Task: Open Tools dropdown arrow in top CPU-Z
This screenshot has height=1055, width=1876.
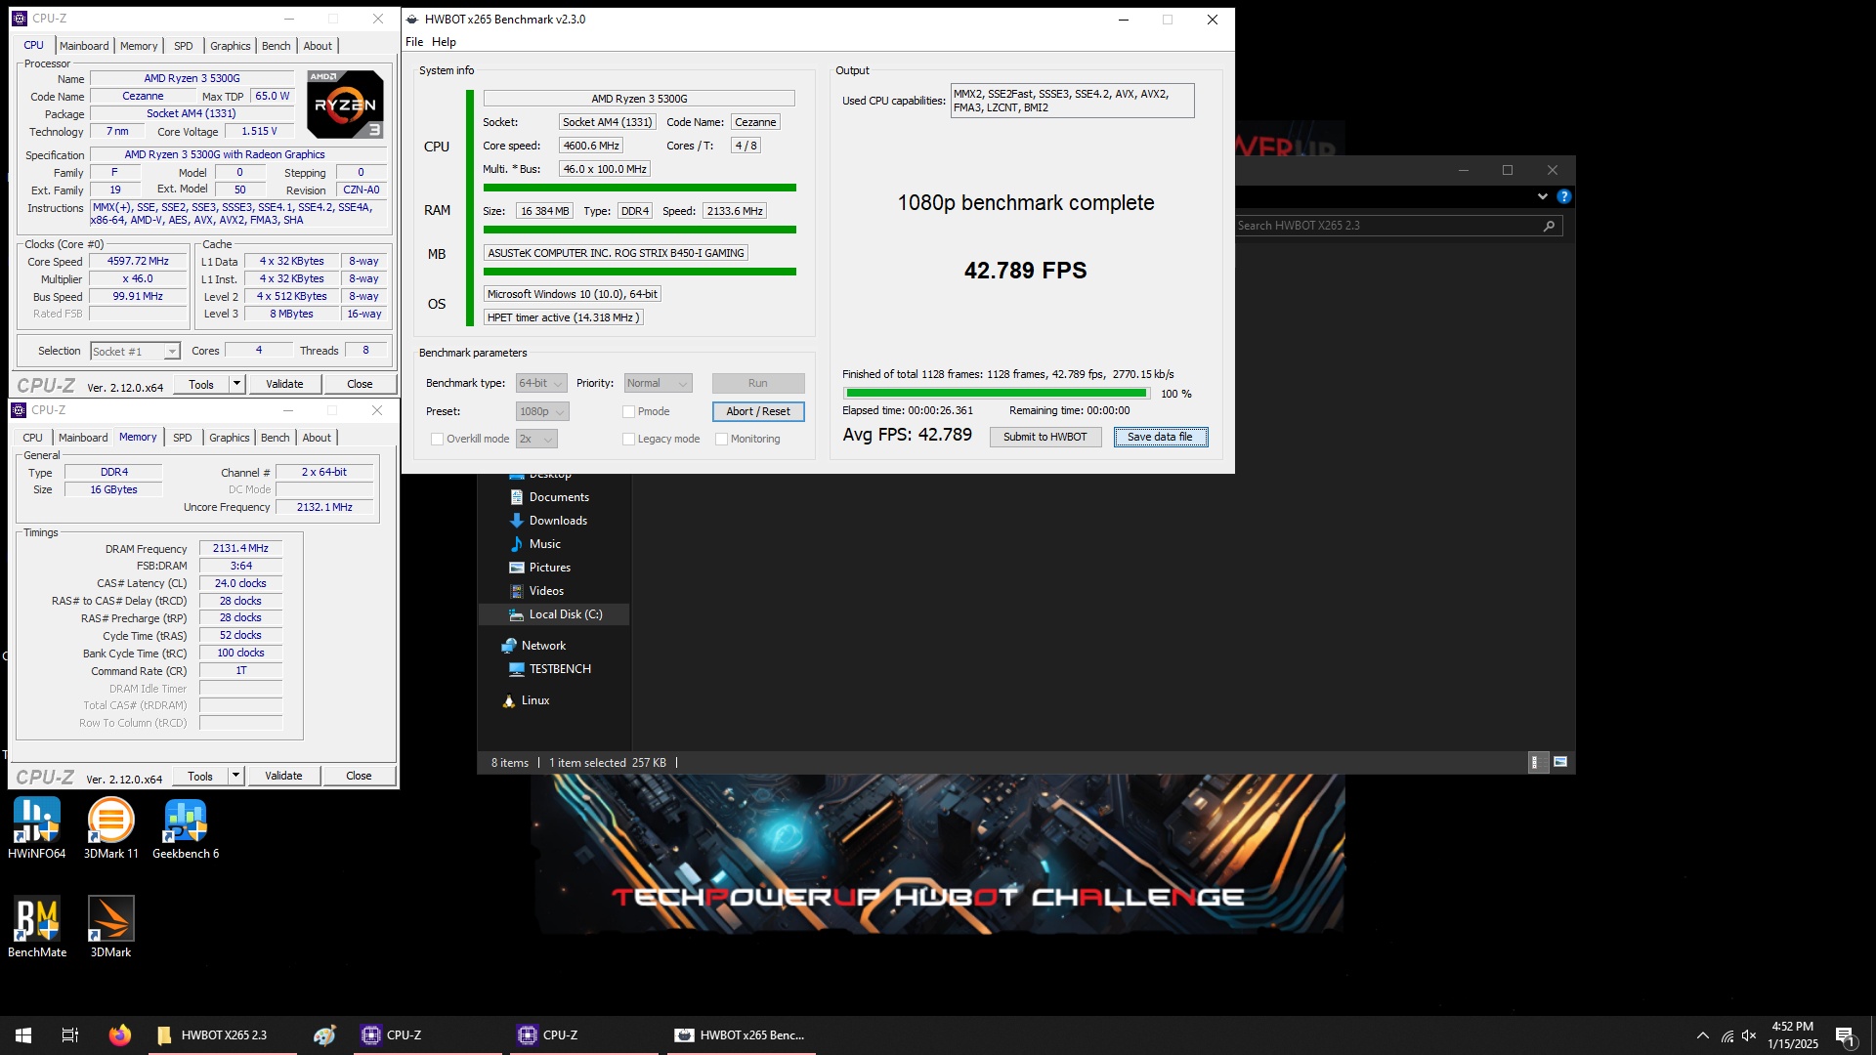Action: pyautogui.click(x=236, y=384)
